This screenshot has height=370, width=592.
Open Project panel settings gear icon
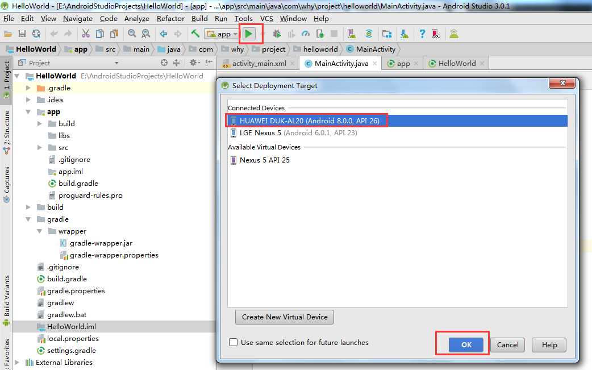(x=193, y=63)
